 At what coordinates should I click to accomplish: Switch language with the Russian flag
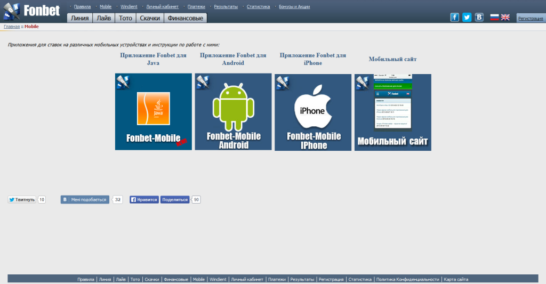[494, 18]
